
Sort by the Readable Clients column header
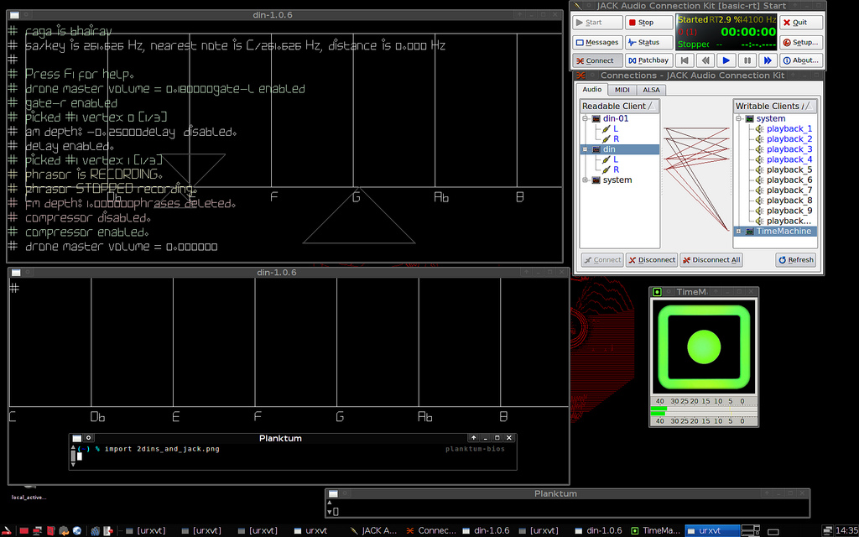(620, 106)
